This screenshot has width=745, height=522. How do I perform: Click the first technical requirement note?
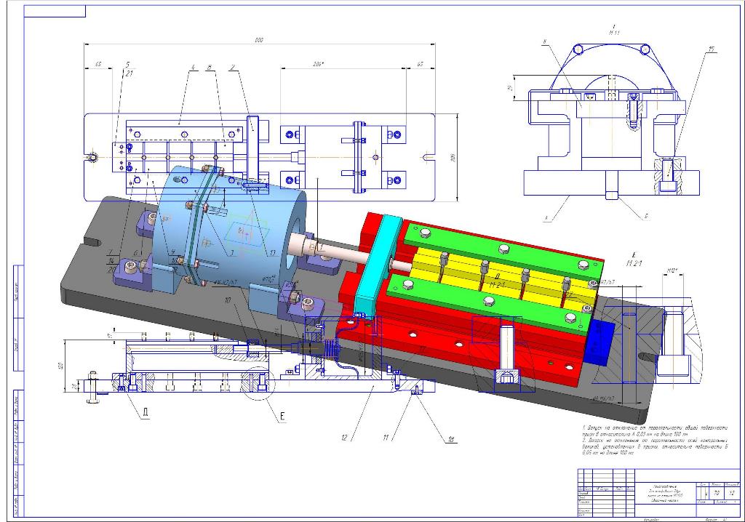click(x=655, y=431)
